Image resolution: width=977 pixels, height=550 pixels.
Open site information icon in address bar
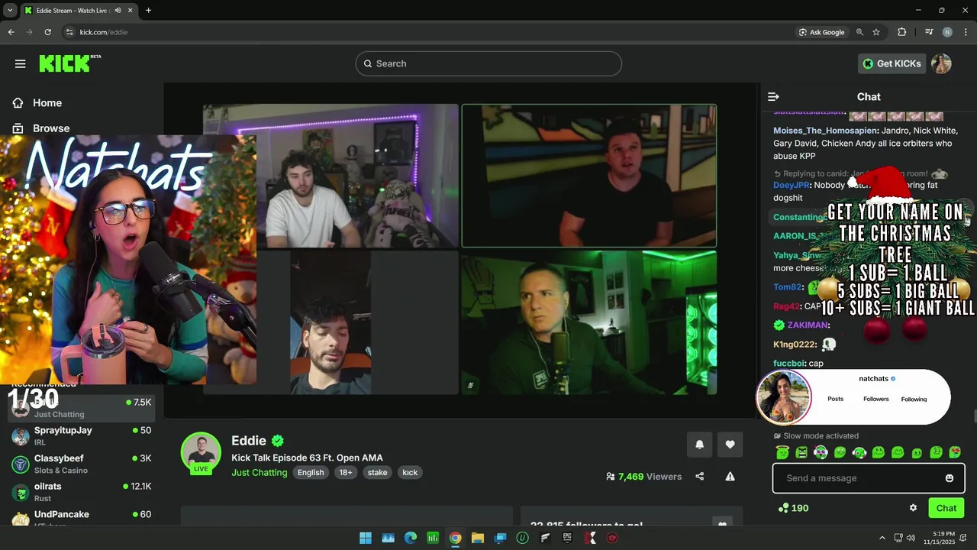pyautogui.click(x=69, y=32)
